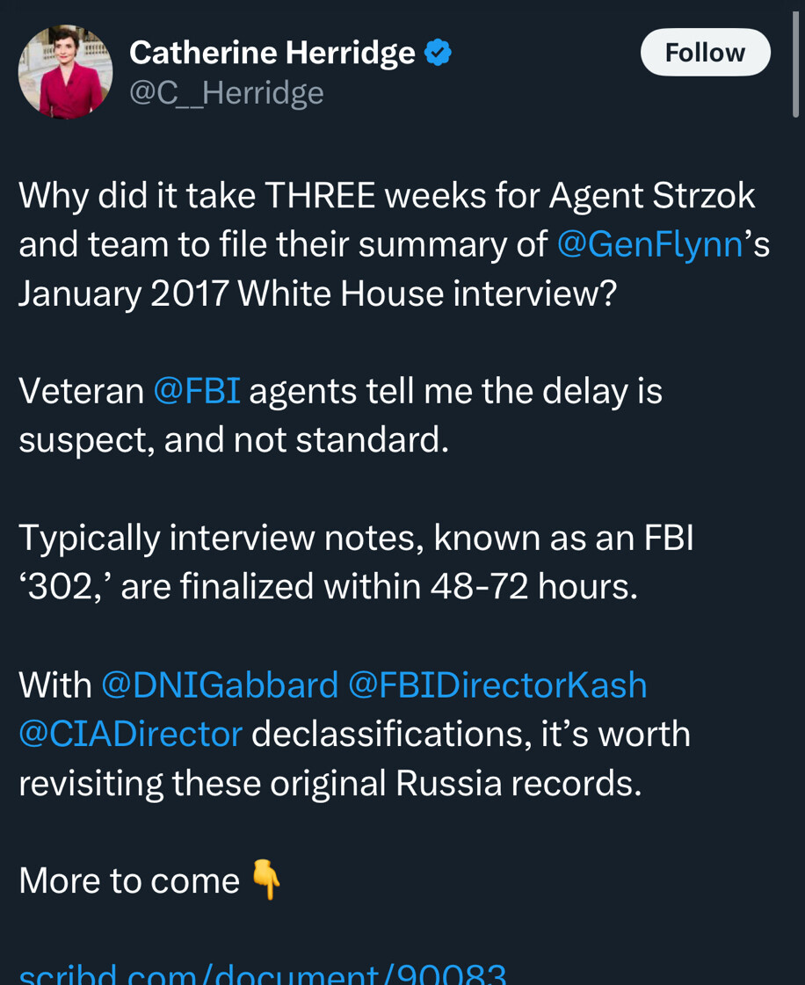Click the 'revisiting these original Russia records' line
This screenshot has width=805, height=985.
[x=330, y=783]
